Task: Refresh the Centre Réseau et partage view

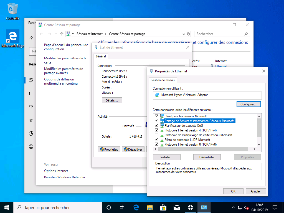Action: [189, 34]
